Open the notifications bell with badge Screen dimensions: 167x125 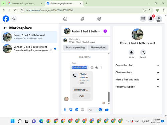point(151,19)
